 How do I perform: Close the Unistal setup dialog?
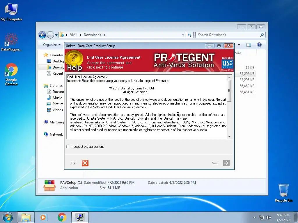pyautogui.click(x=229, y=46)
